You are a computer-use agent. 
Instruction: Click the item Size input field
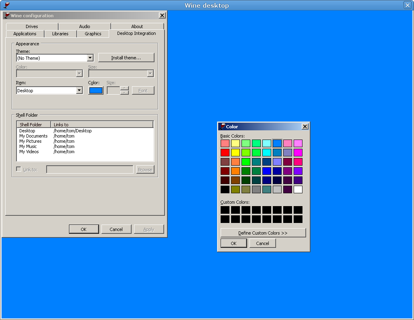click(x=113, y=91)
